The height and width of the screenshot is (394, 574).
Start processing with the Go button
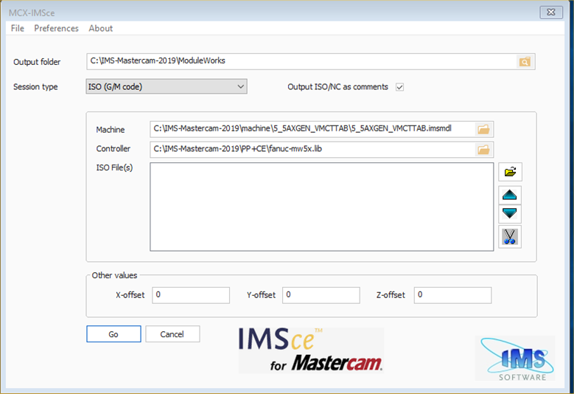pyautogui.click(x=113, y=334)
